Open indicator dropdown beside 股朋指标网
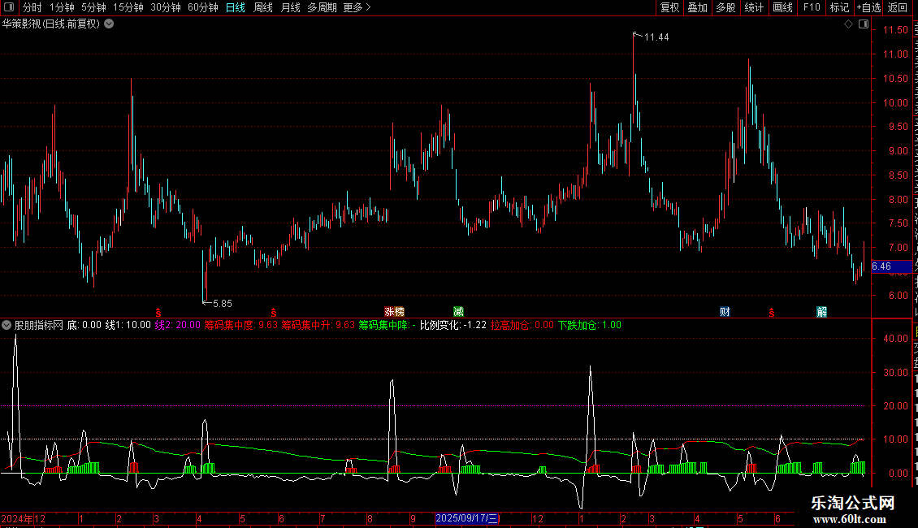The height and width of the screenshot is (528, 918). point(6,325)
